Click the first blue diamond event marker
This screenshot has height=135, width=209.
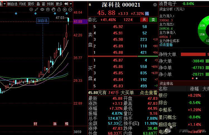16,13
